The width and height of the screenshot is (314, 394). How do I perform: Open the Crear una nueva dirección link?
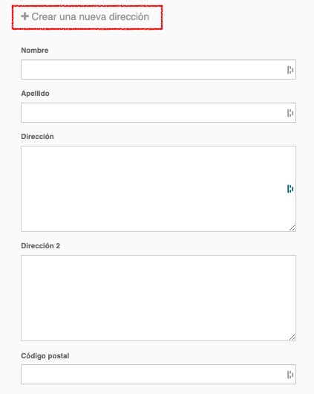[85, 17]
